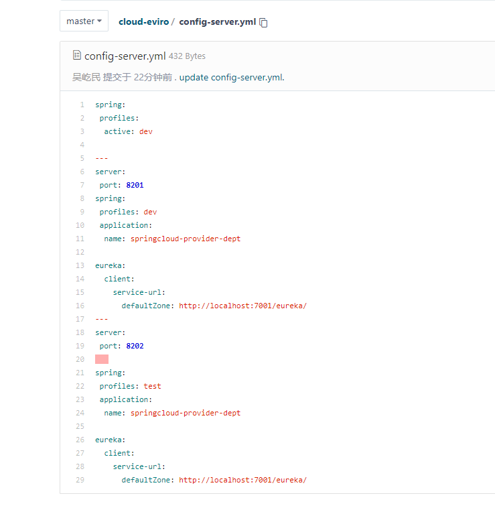Select line number 16 in the gutter
The height and width of the screenshot is (514, 495).
[80, 306]
